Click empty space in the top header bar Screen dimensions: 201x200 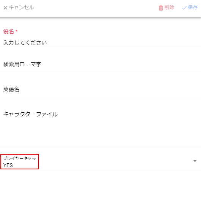coord(96,8)
